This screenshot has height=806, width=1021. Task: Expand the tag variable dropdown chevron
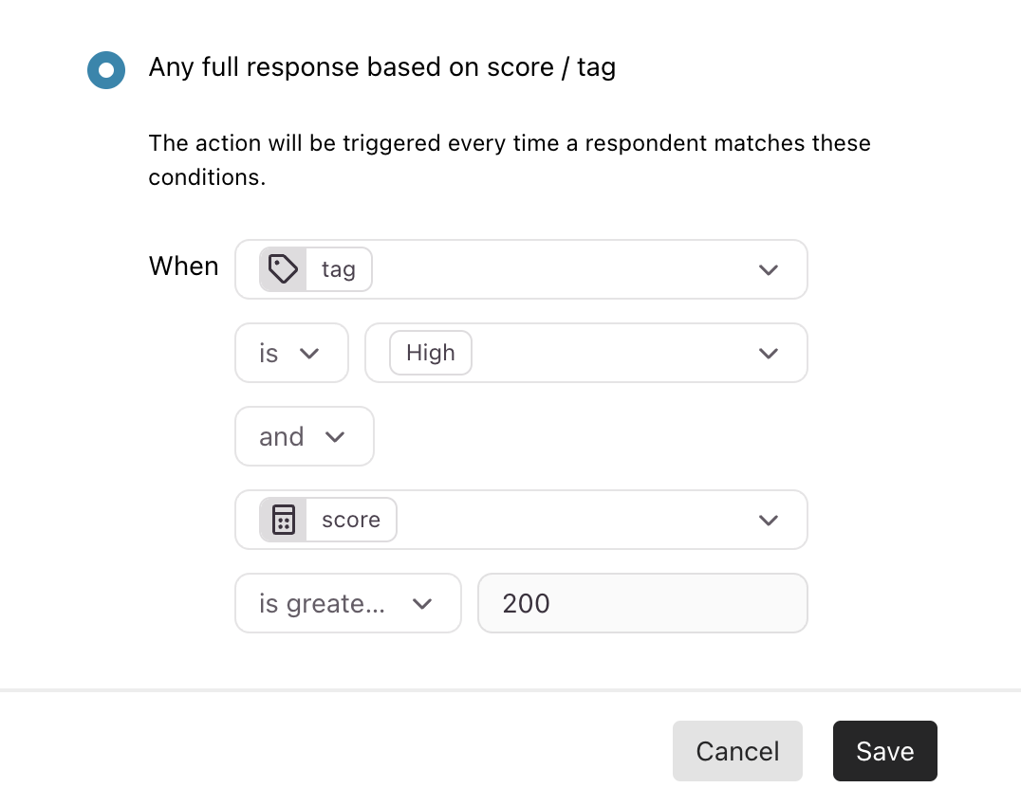(769, 269)
